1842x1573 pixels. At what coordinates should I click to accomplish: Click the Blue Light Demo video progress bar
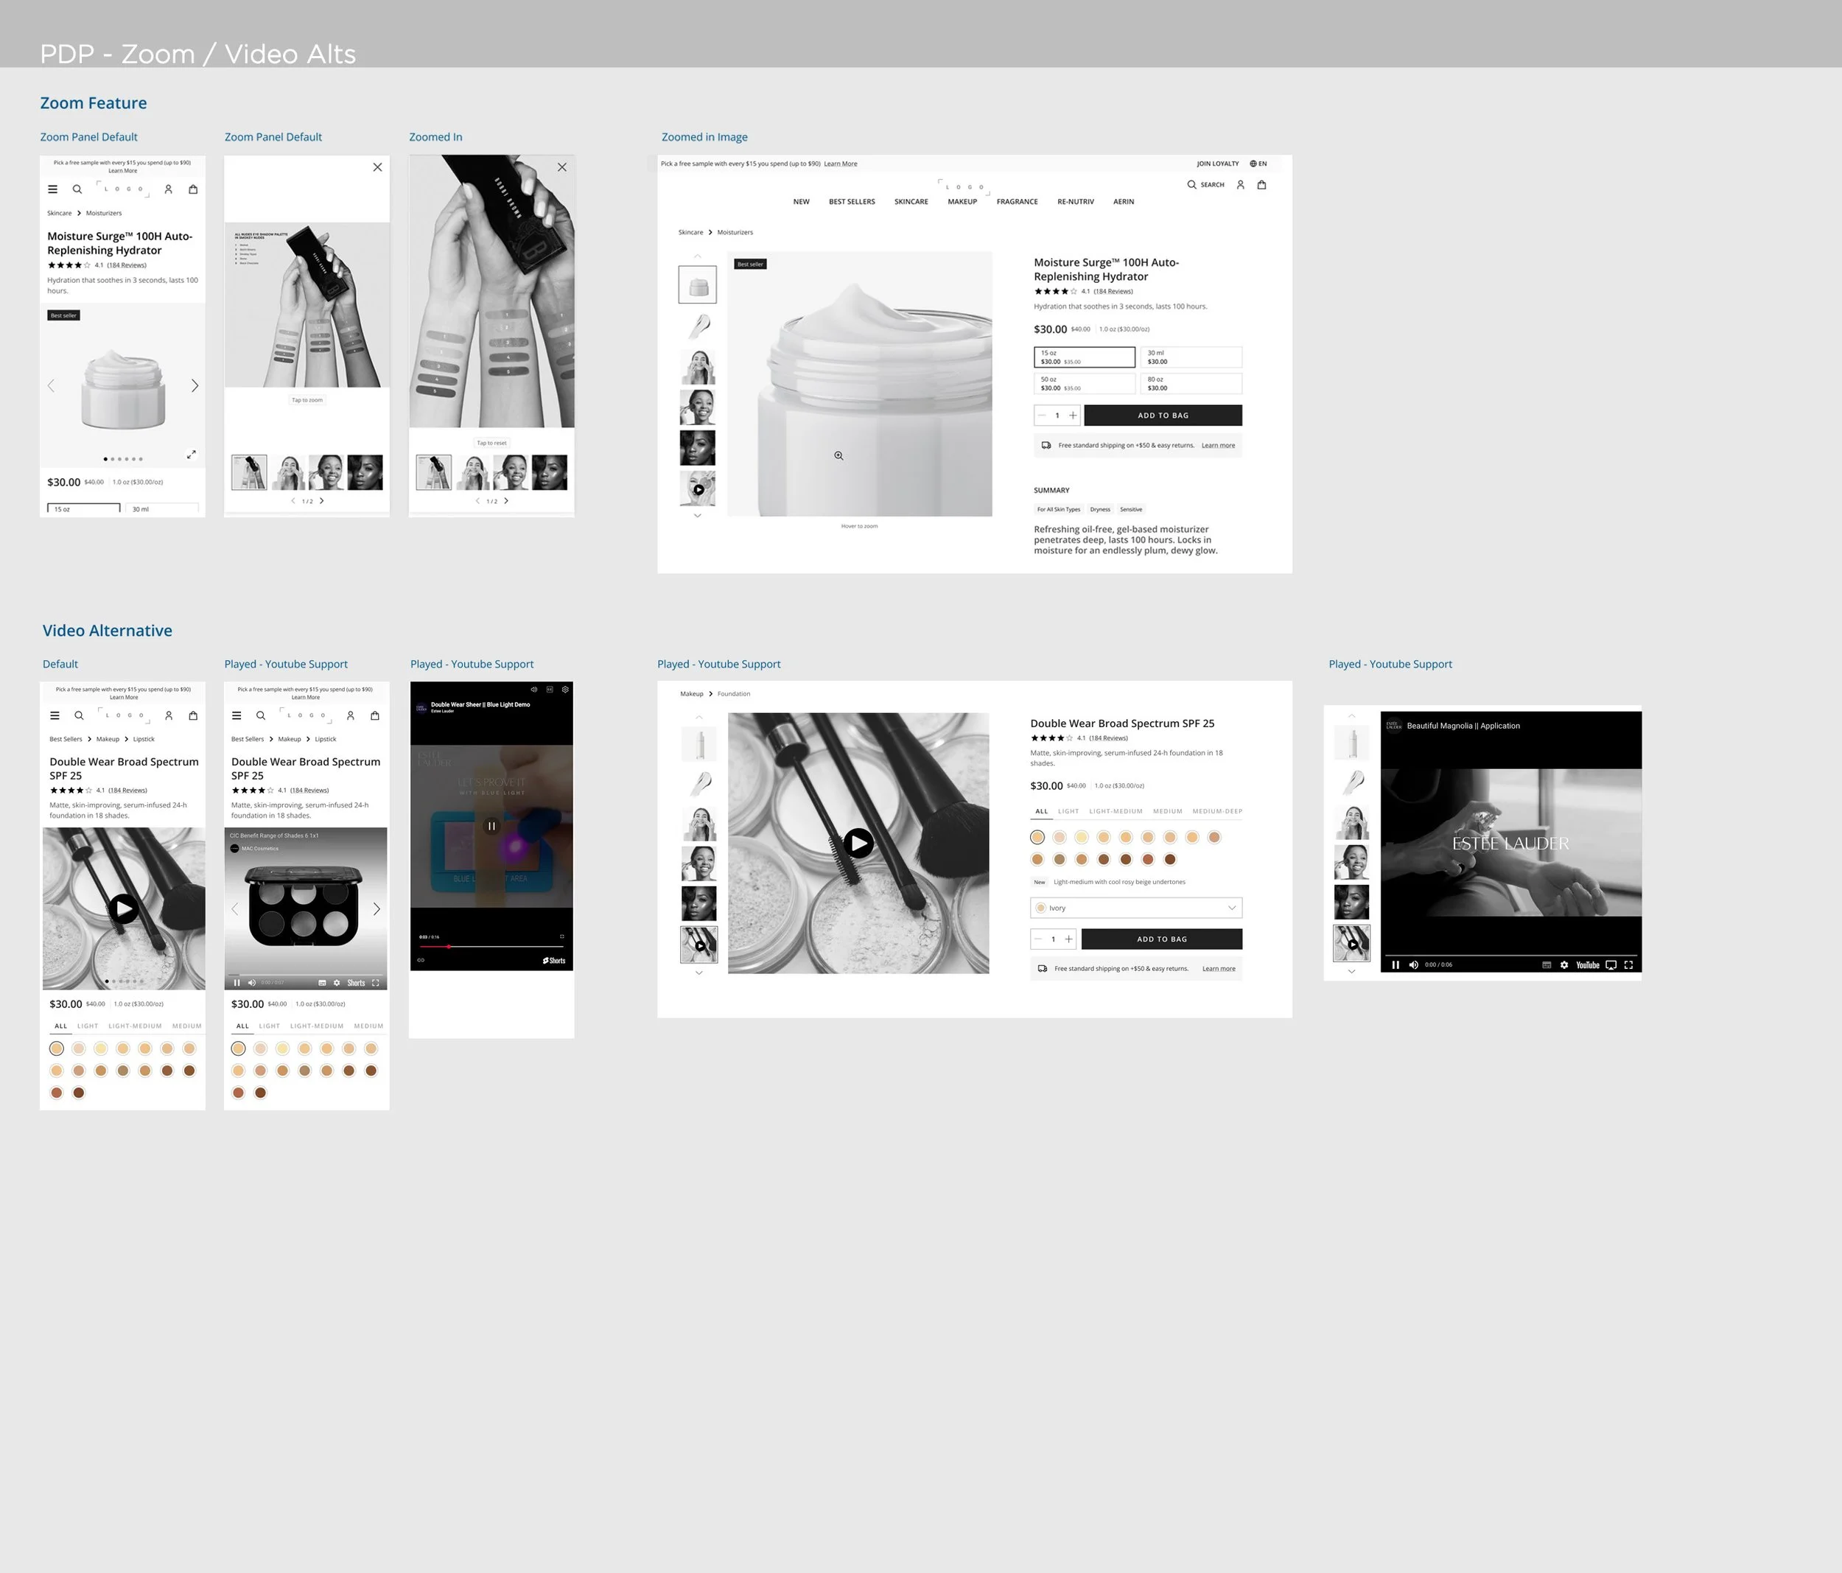491,947
